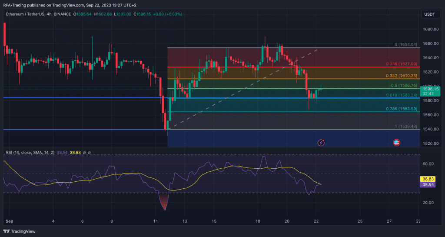The height and width of the screenshot is (237, 445).
Task: Click the Sep label on the date axis
Action: [10, 221]
